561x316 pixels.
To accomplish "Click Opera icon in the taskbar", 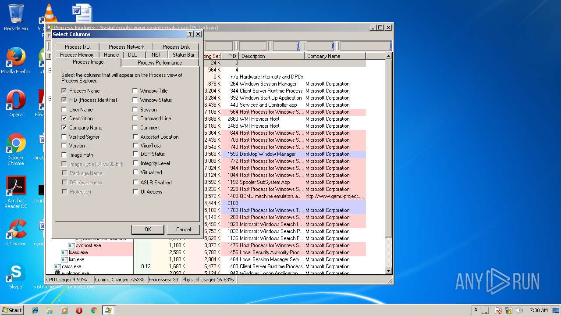I will tap(79, 310).
